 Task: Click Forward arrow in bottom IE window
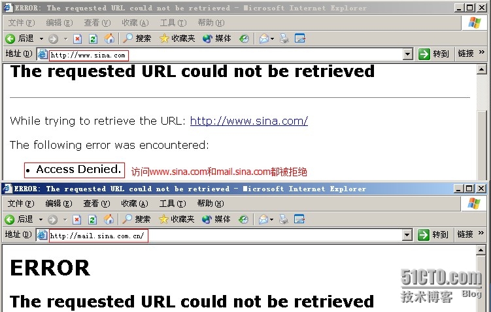tap(52, 220)
